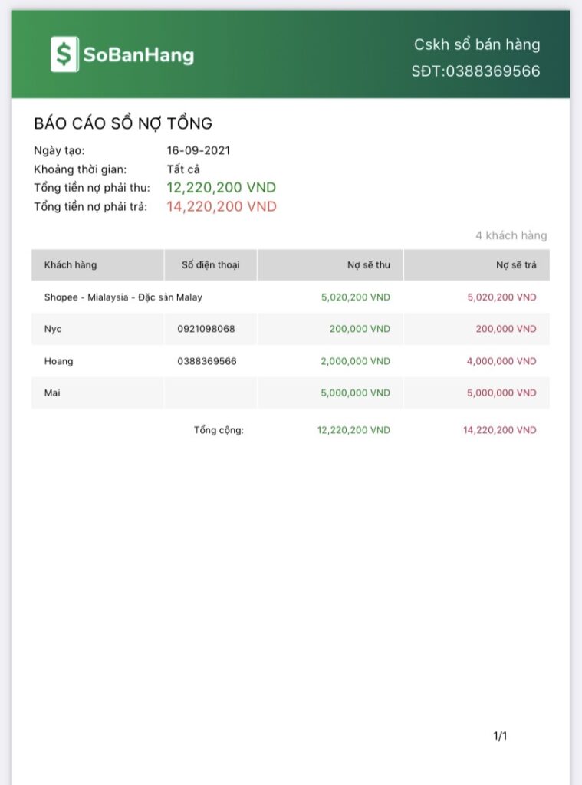This screenshot has width=582, height=785.
Task: Click the green 12,220,200 VND summary amount at top
Action: click(222, 188)
